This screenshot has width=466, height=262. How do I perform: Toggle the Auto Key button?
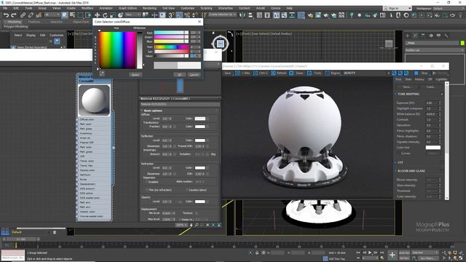pyautogui.click(x=404, y=253)
